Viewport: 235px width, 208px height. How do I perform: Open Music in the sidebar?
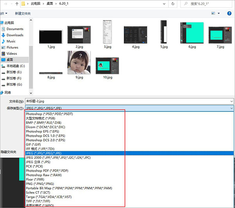11,41
